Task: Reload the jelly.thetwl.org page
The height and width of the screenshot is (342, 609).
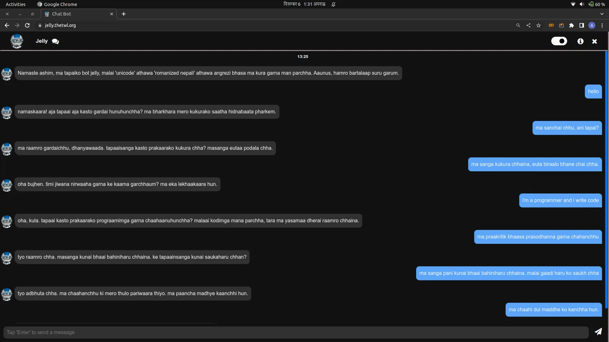Action: pos(27,25)
